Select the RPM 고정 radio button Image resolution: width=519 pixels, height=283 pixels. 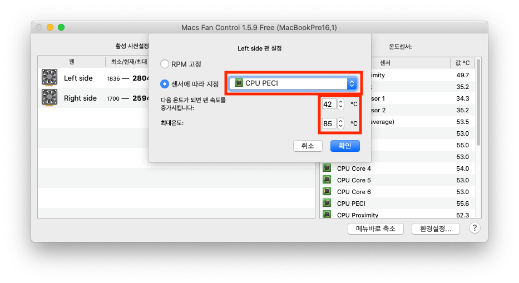click(x=165, y=64)
